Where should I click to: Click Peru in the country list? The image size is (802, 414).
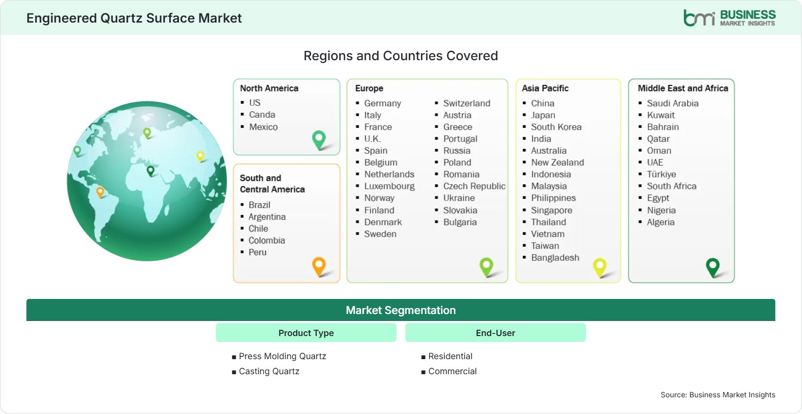click(x=257, y=252)
